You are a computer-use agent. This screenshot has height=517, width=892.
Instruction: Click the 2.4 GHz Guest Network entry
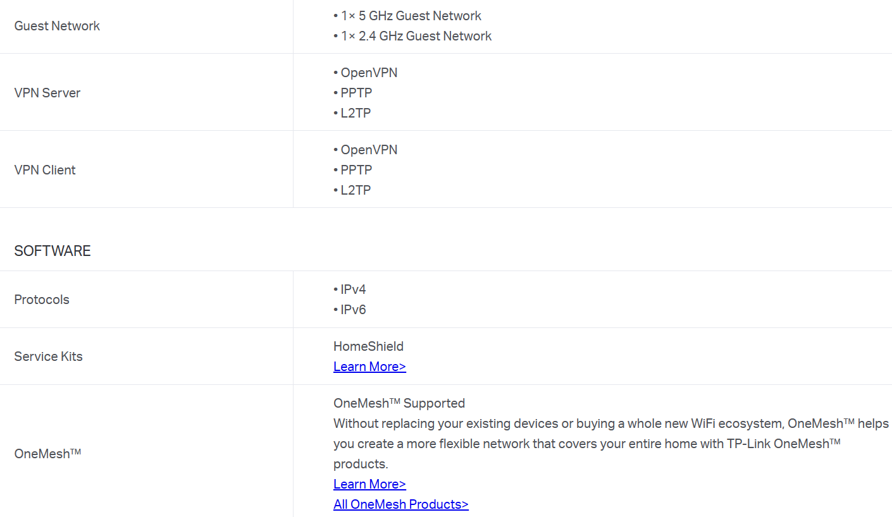(412, 36)
